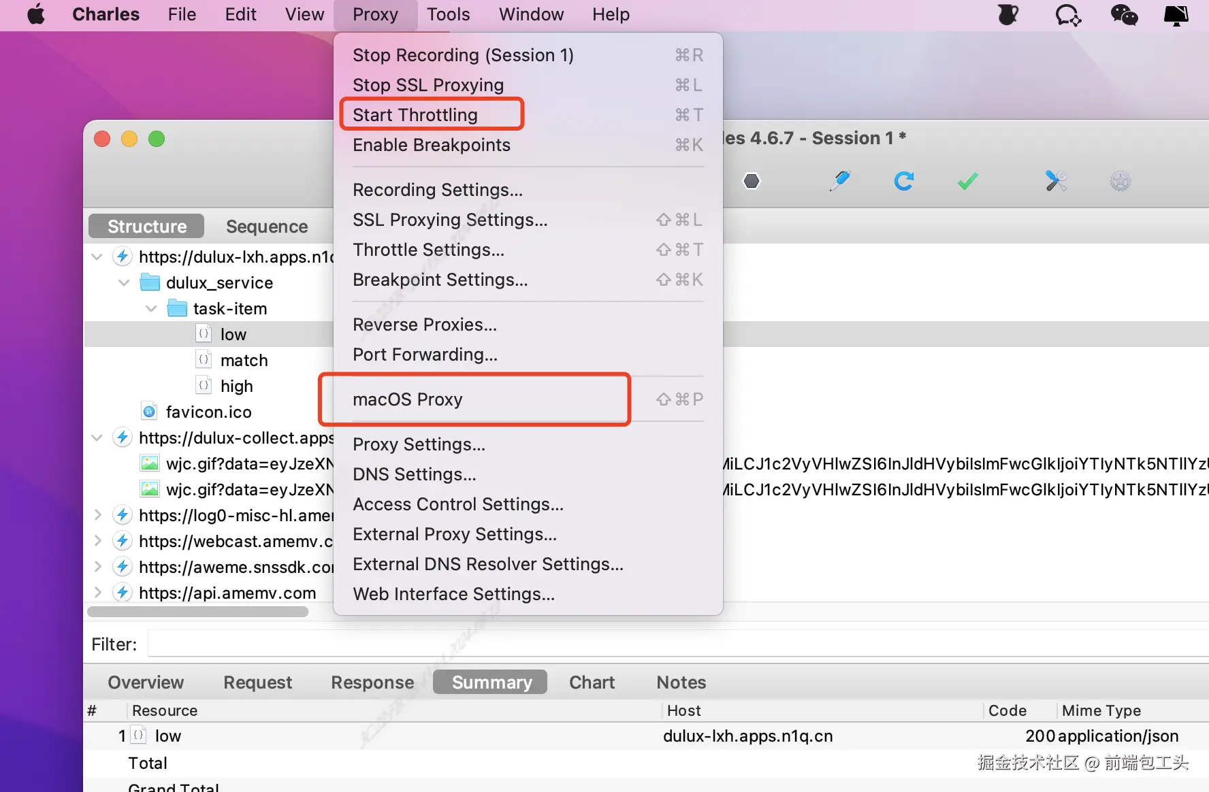Click the WeChat icon in the menu bar
This screenshot has height=792, width=1209.
pyautogui.click(x=1123, y=14)
